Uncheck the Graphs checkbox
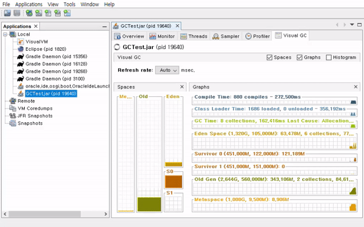This screenshot has height=227, width=364. click(x=300, y=58)
